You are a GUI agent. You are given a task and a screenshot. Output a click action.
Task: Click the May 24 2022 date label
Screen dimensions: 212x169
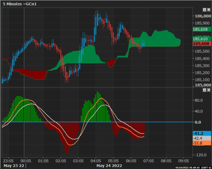[109, 166]
